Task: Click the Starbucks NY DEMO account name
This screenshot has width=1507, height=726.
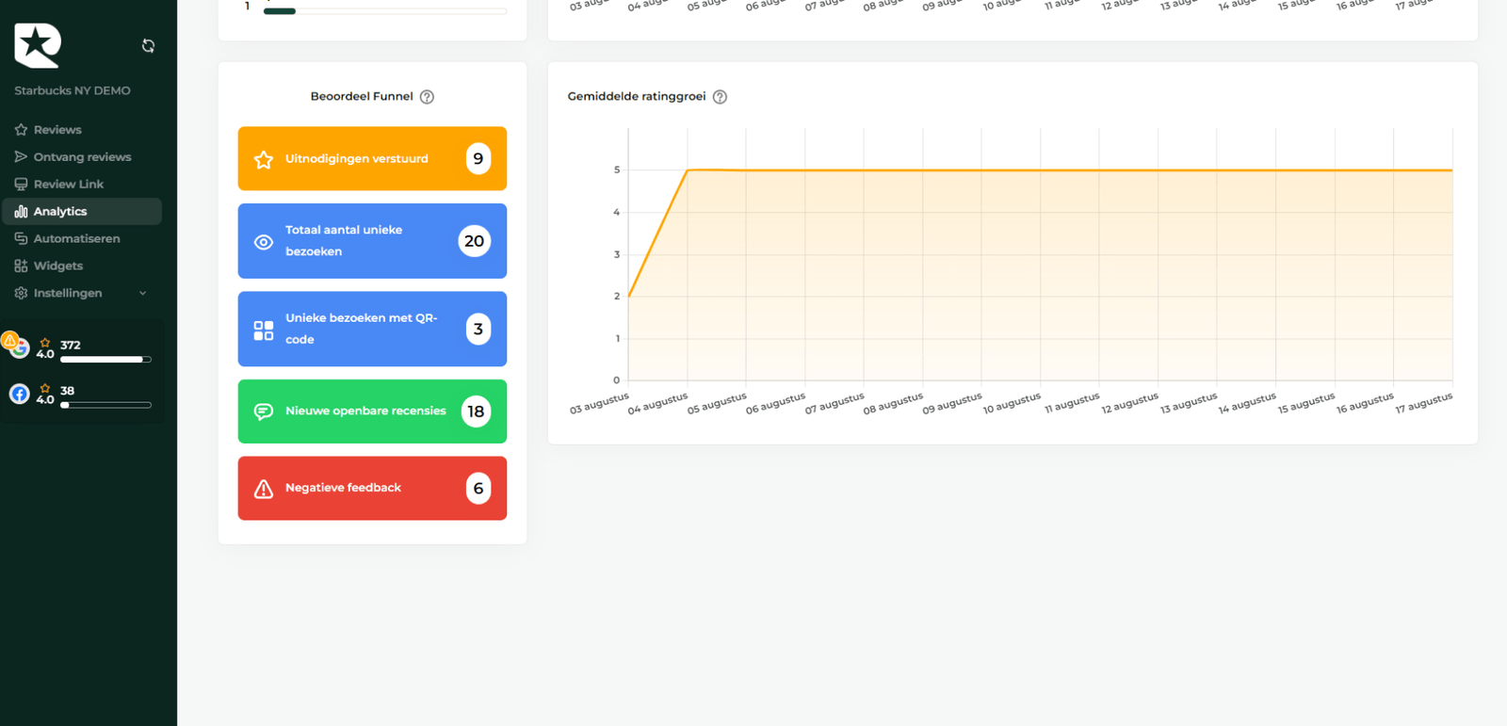Action: pos(73,90)
